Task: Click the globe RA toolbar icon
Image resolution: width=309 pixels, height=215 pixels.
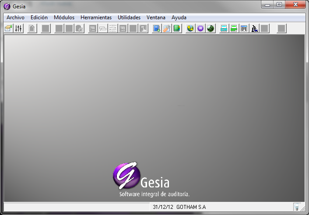Action: pyautogui.click(x=190, y=28)
